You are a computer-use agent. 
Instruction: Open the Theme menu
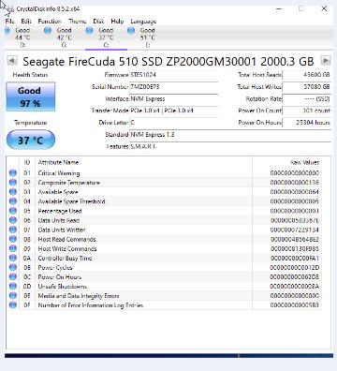[77, 22]
